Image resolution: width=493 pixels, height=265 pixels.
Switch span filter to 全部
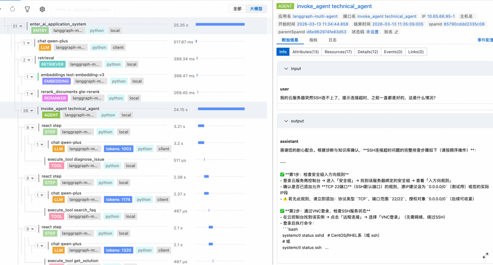(x=237, y=9)
